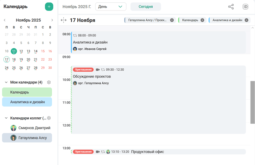Click the green plus button to create event
Screen dimensions: 255x165
coord(49,7)
